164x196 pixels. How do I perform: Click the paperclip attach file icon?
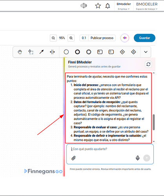(73, 158)
